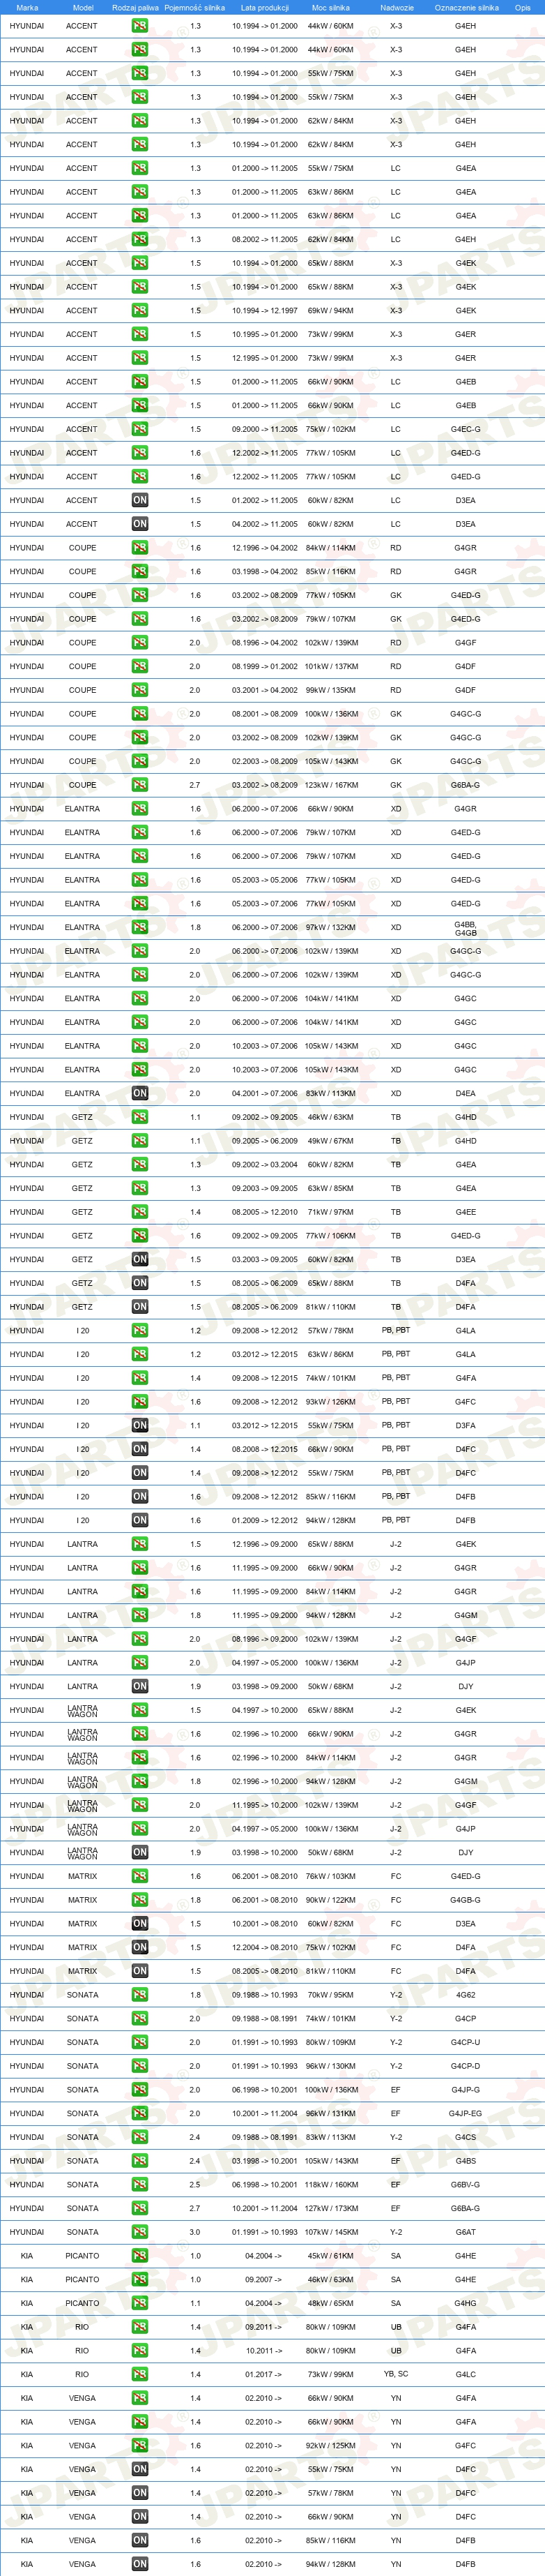
Task: Select the 4G62 engine code cell
Action: (465, 1995)
